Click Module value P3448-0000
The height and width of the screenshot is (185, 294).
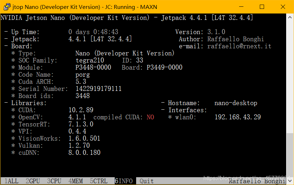[93, 67]
